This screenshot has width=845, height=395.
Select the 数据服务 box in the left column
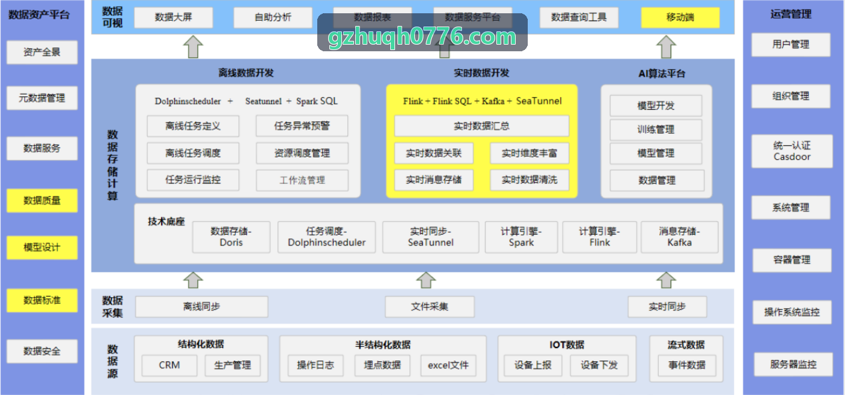coord(42,148)
